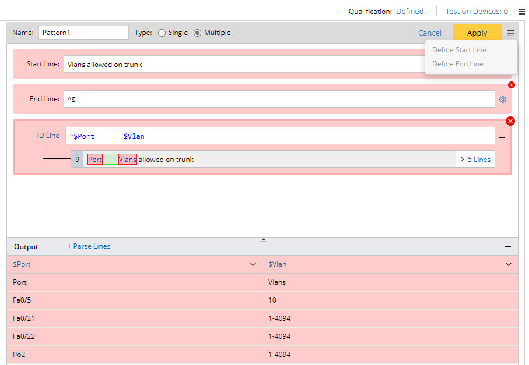529x365 pixels.
Task: Click the green highlighted block in sample line
Action: click(x=110, y=160)
